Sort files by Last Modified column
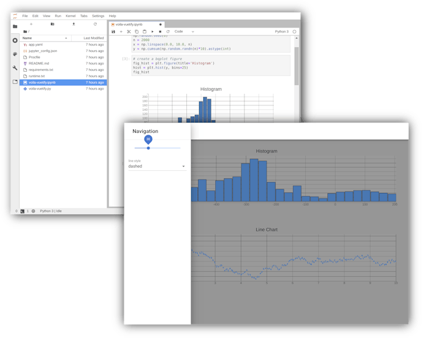The width and height of the screenshot is (424, 343). [89, 38]
